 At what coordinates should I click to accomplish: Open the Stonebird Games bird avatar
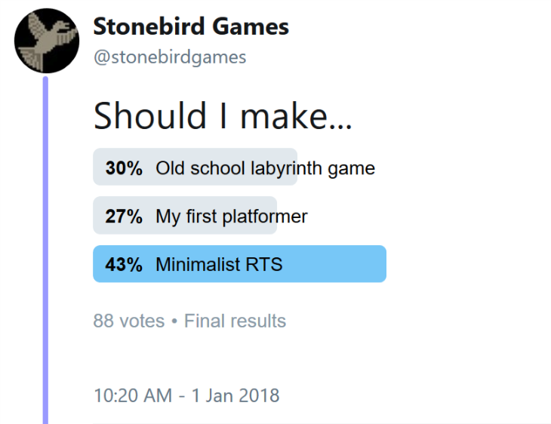[x=47, y=41]
